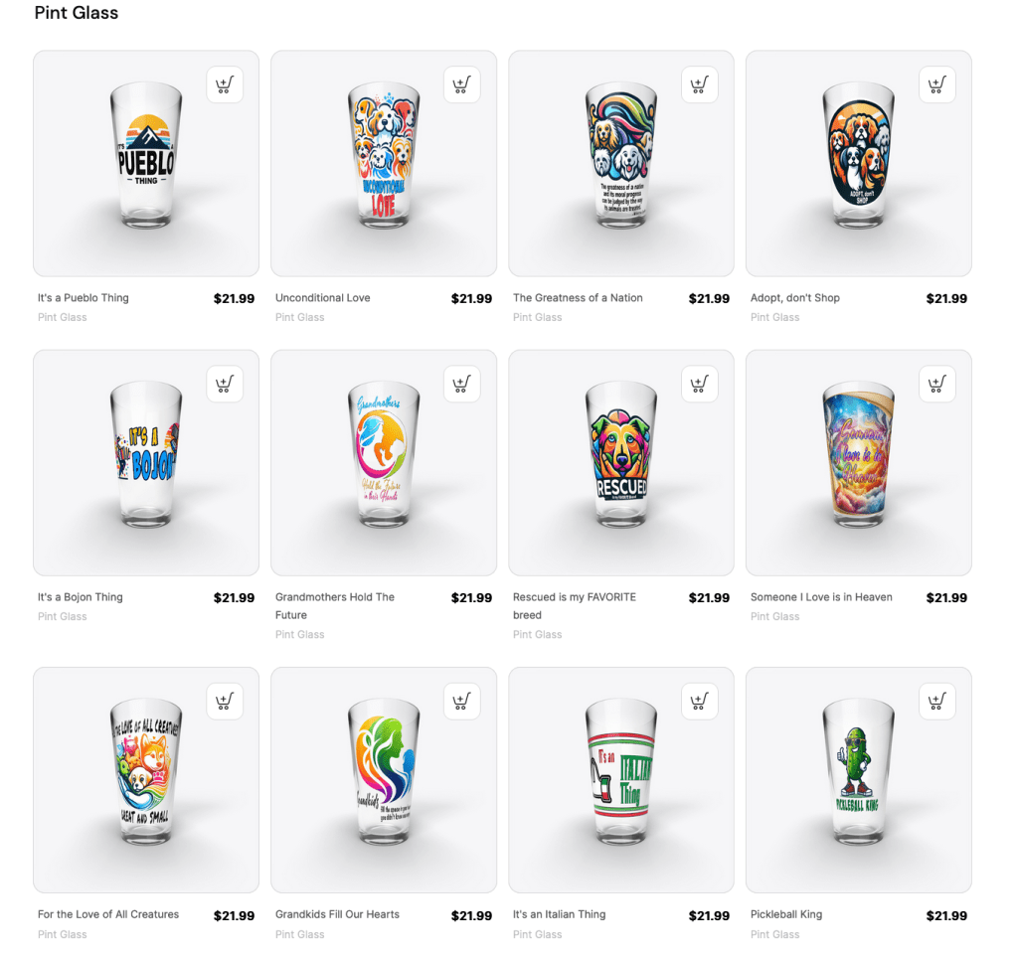The width and height of the screenshot is (1017, 957).
Task: Add It's a Bojon Thing glass to cart
Action: point(225,384)
